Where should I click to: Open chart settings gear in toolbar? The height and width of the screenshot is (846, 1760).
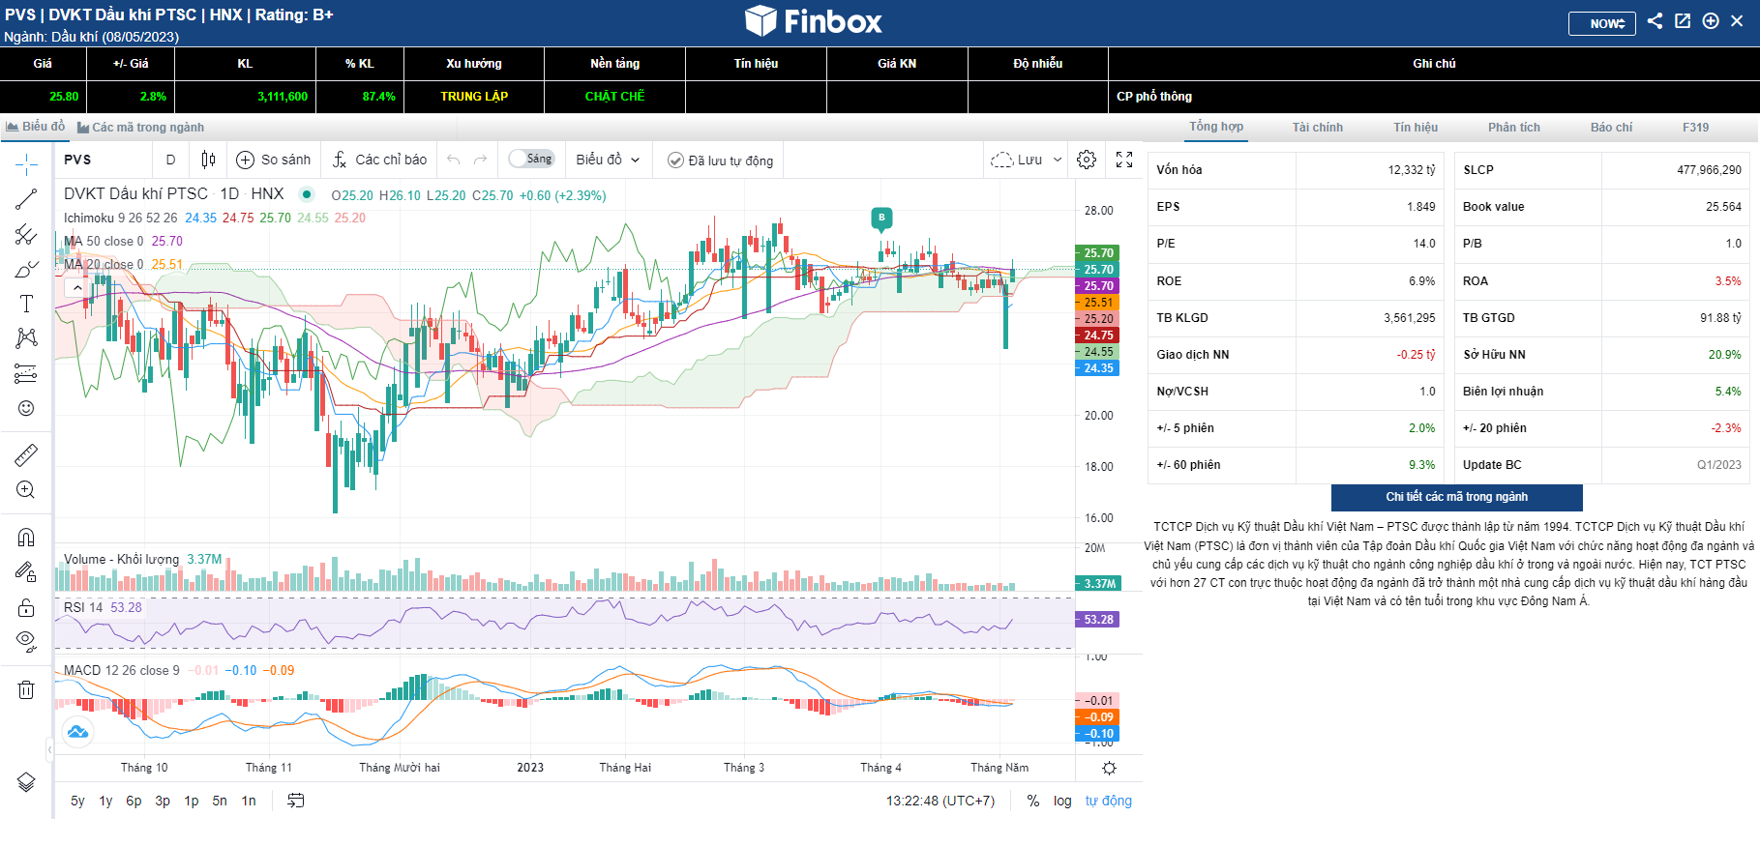tap(1087, 160)
